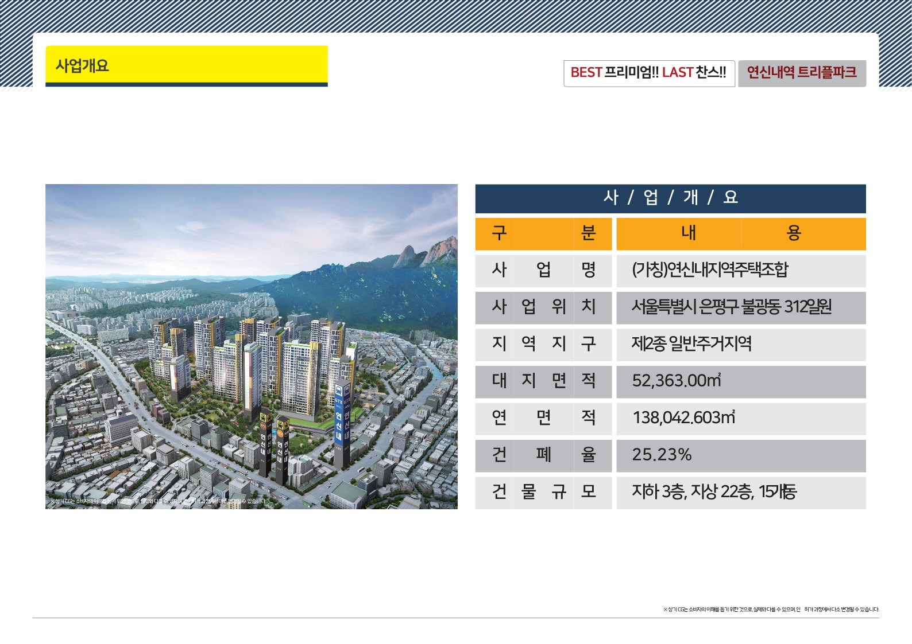Click the 25.23% building coverage value
The width and height of the screenshot is (912, 644).
(x=662, y=455)
